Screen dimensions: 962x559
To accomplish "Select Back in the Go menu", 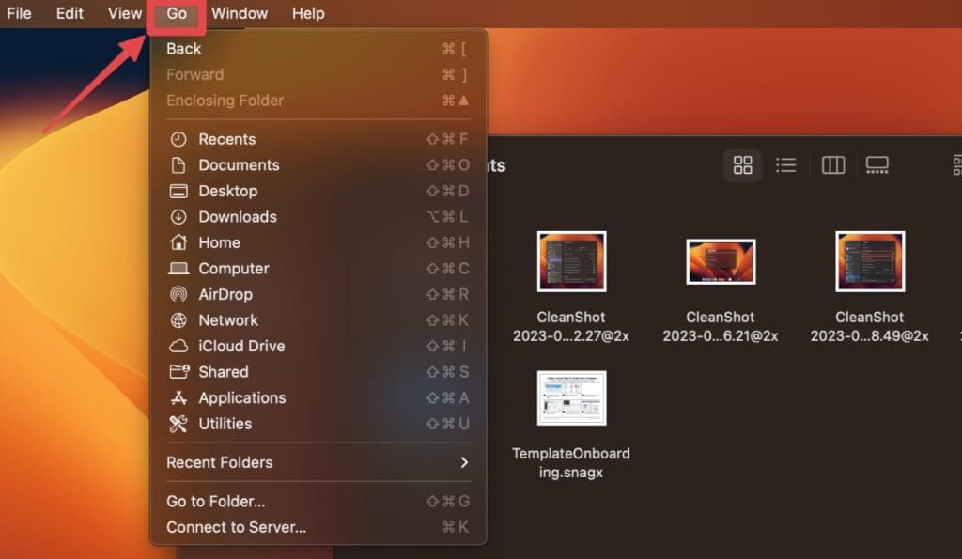I will pyautogui.click(x=184, y=49).
